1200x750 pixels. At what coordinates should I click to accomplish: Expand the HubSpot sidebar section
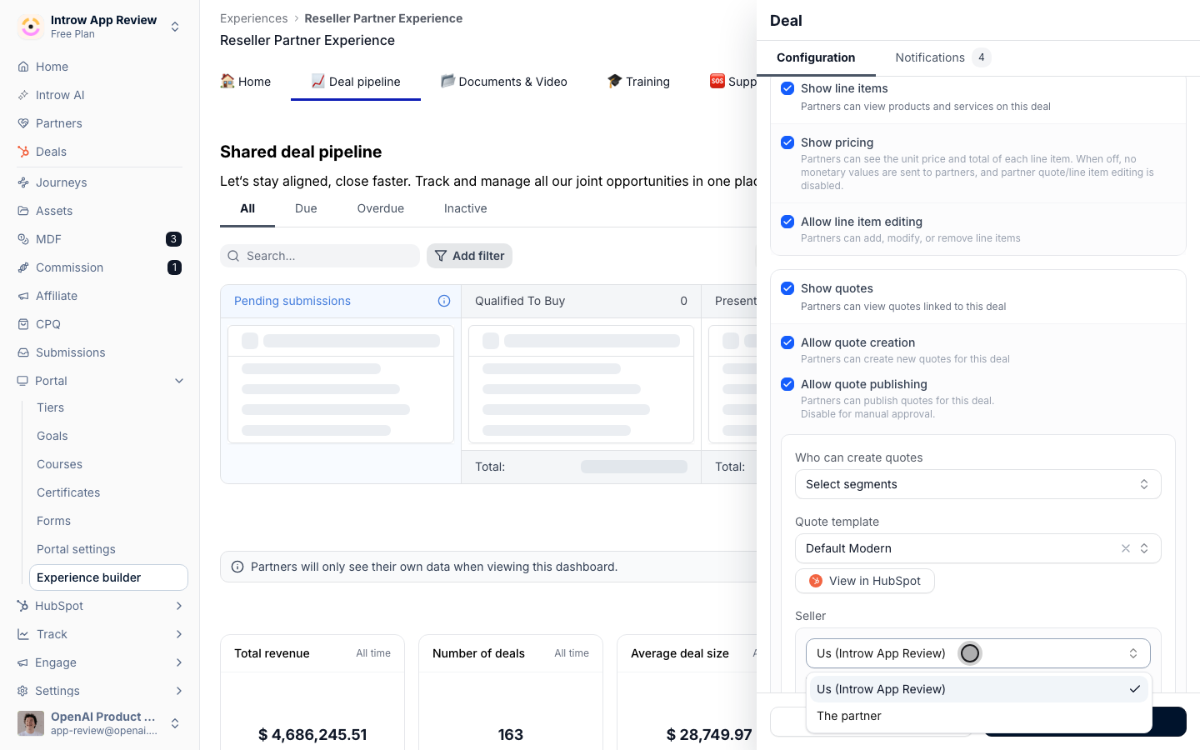pyautogui.click(x=179, y=606)
